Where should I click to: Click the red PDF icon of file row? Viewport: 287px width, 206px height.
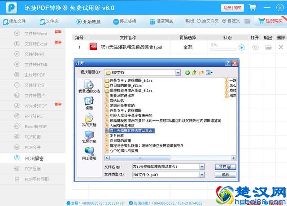93,47
